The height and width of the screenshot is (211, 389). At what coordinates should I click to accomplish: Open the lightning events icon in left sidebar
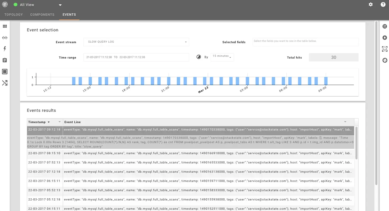5,49
